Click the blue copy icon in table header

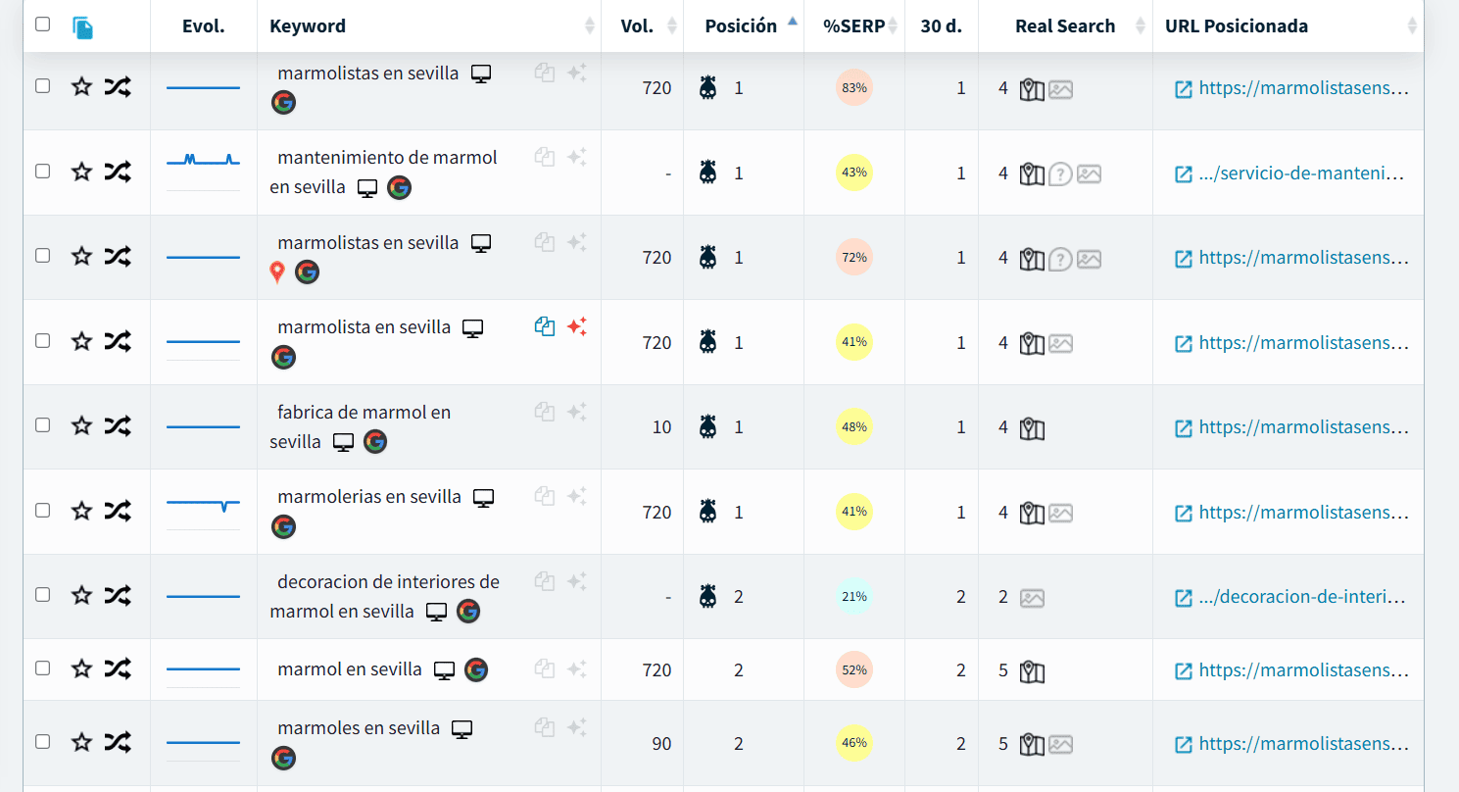[83, 27]
